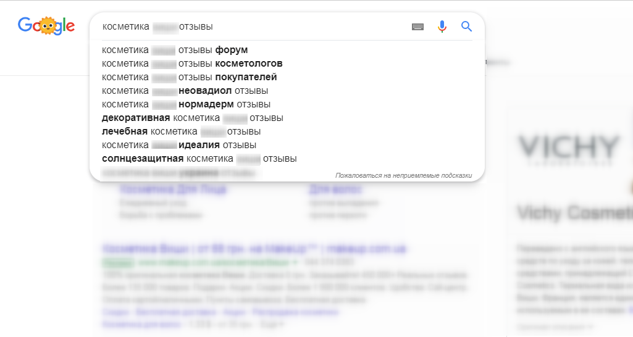The height and width of the screenshot is (337, 633).
Task: Pick the 'лечебная косметика' suggestion
Action: pyautogui.click(x=182, y=131)
